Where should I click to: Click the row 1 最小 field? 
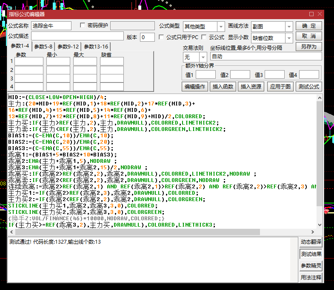(x=58, y=61)
